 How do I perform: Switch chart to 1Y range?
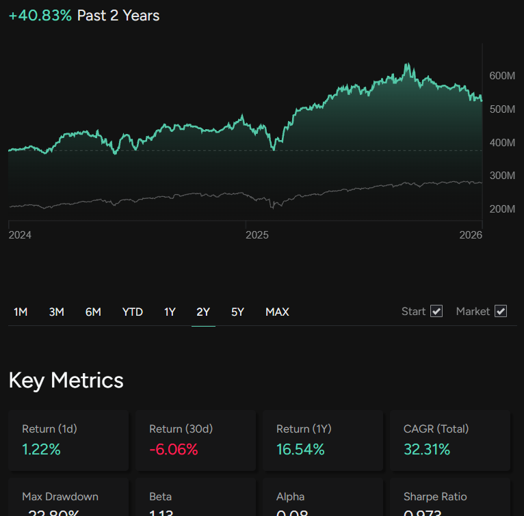(x=170, y=312)
